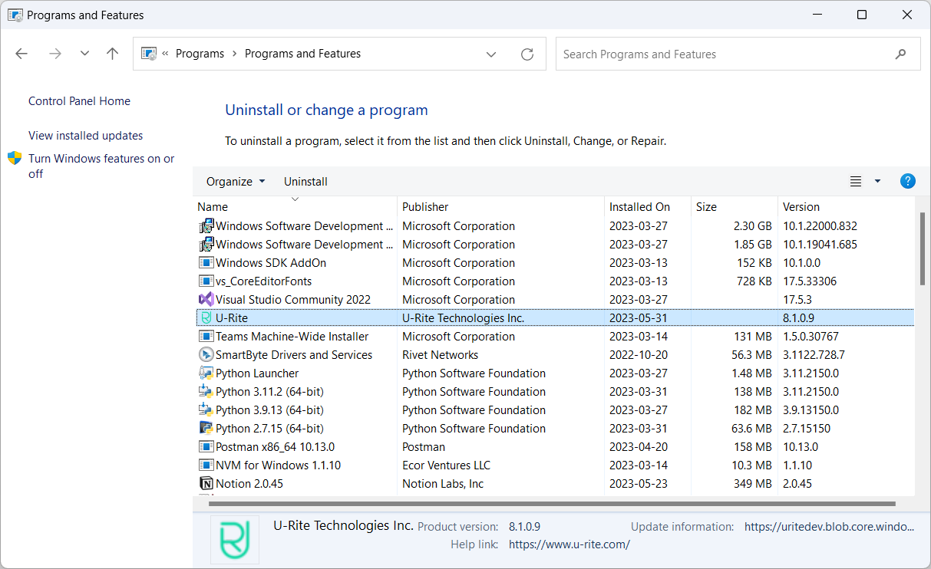Open Help via the question mark icon
This screenshot has width=931, height=569.
tap(908, 181)
